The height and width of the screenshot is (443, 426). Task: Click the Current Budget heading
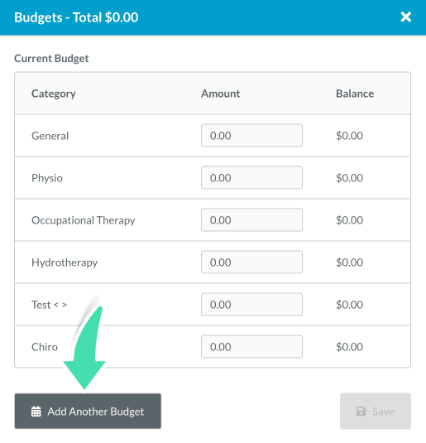(51, 59)
